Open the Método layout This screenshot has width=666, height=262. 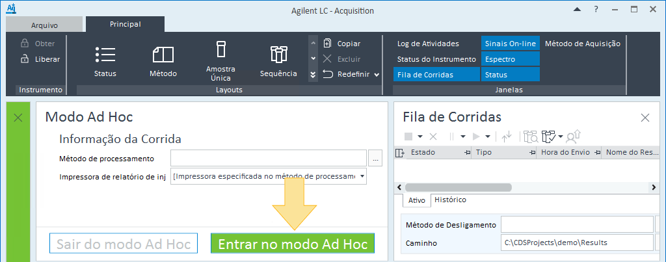tap(163, 62)
